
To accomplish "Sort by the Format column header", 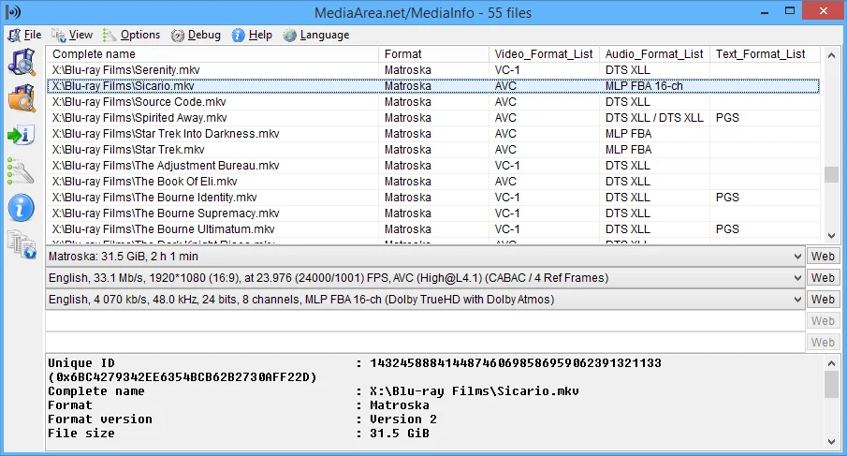I will (433, 54).
